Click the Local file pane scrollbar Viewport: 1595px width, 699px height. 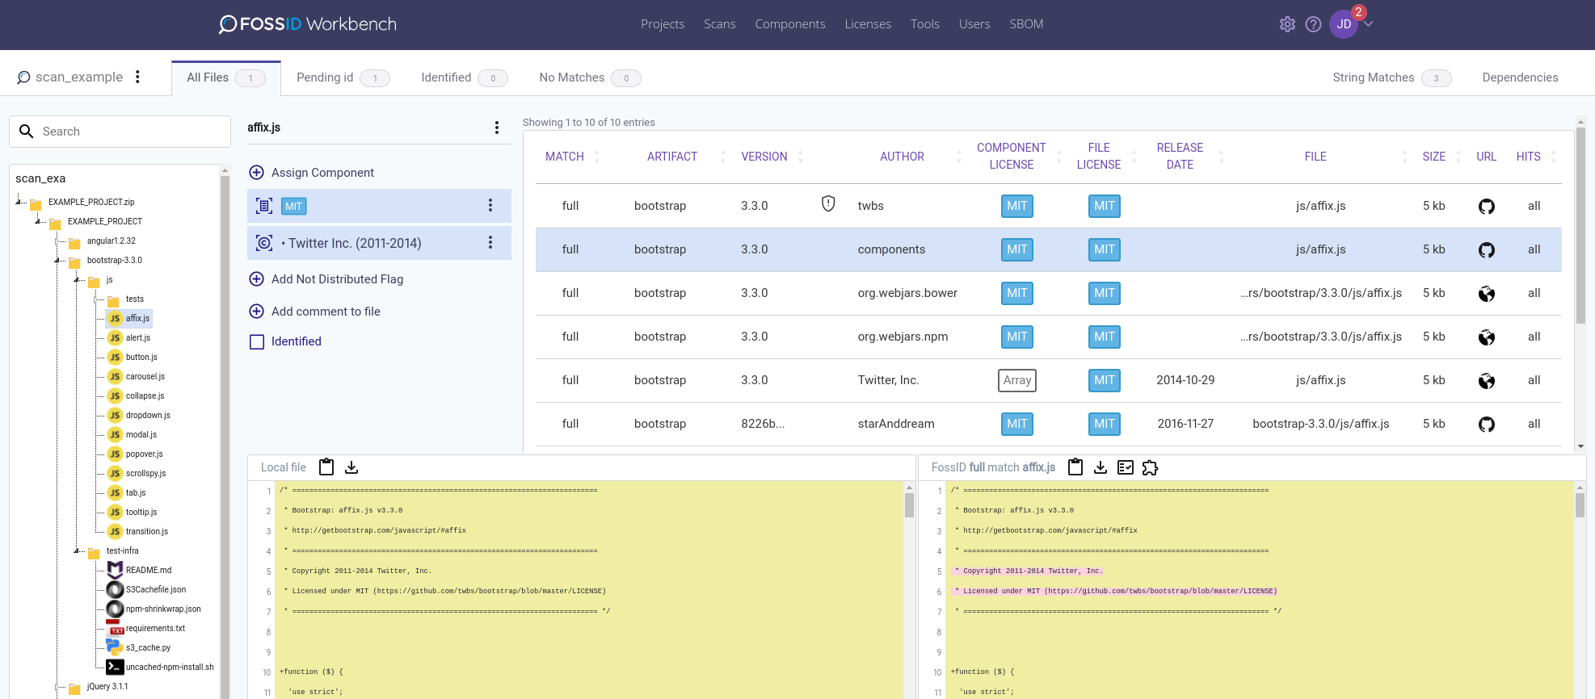(909, 504)
